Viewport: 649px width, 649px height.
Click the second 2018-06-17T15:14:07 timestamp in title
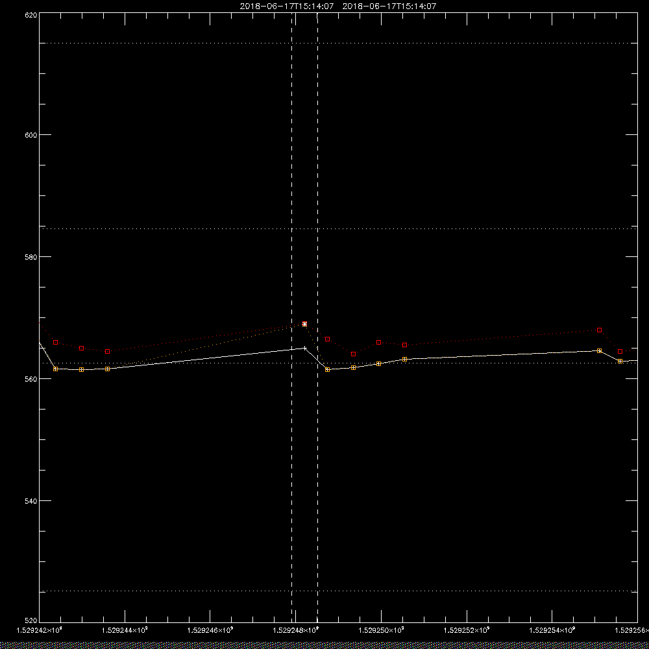(389, 6)
